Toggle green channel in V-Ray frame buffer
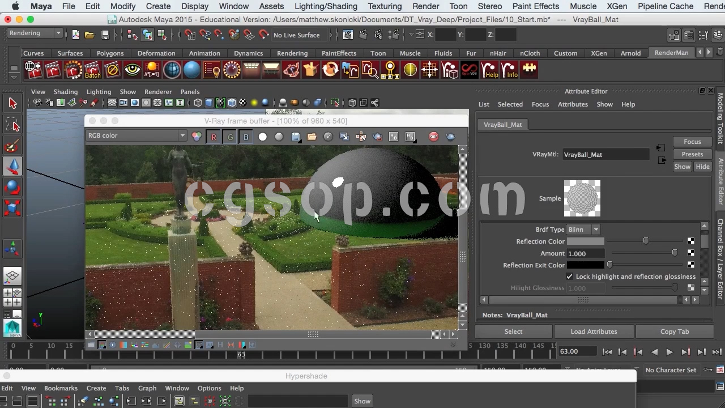This screenshot has height=408, width=725. point(230,137)
